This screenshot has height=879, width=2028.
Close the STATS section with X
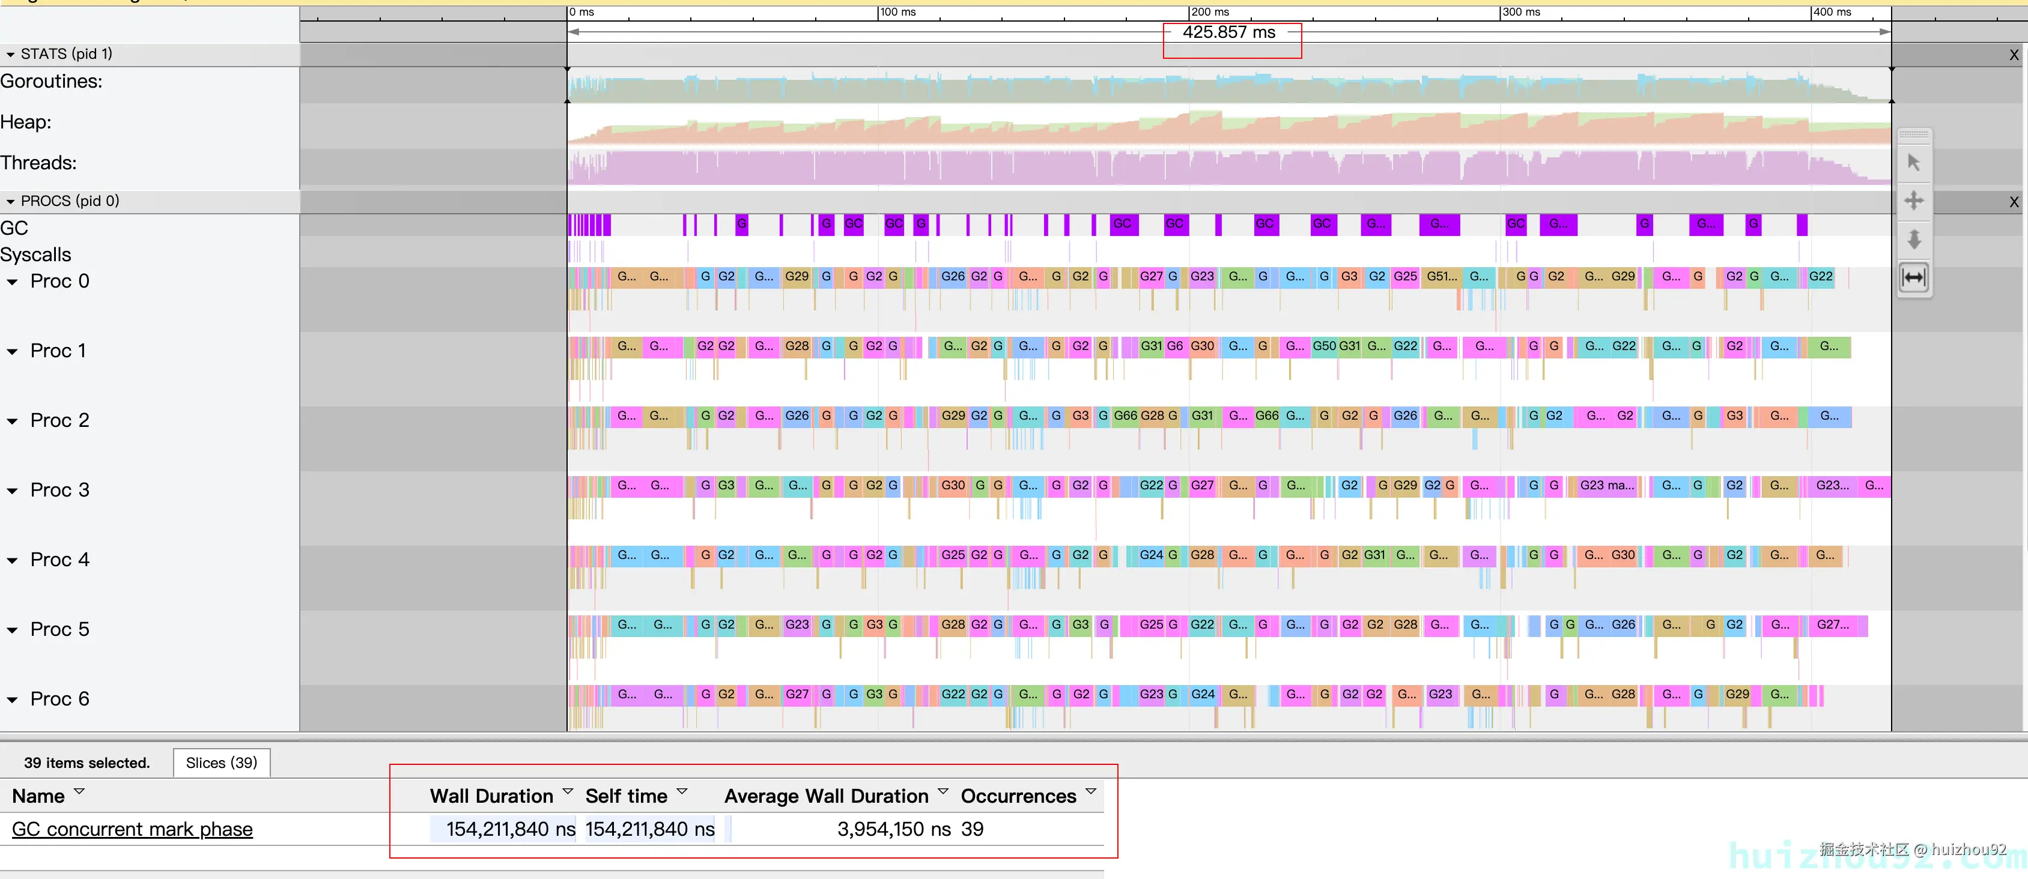coord(2013,55)
